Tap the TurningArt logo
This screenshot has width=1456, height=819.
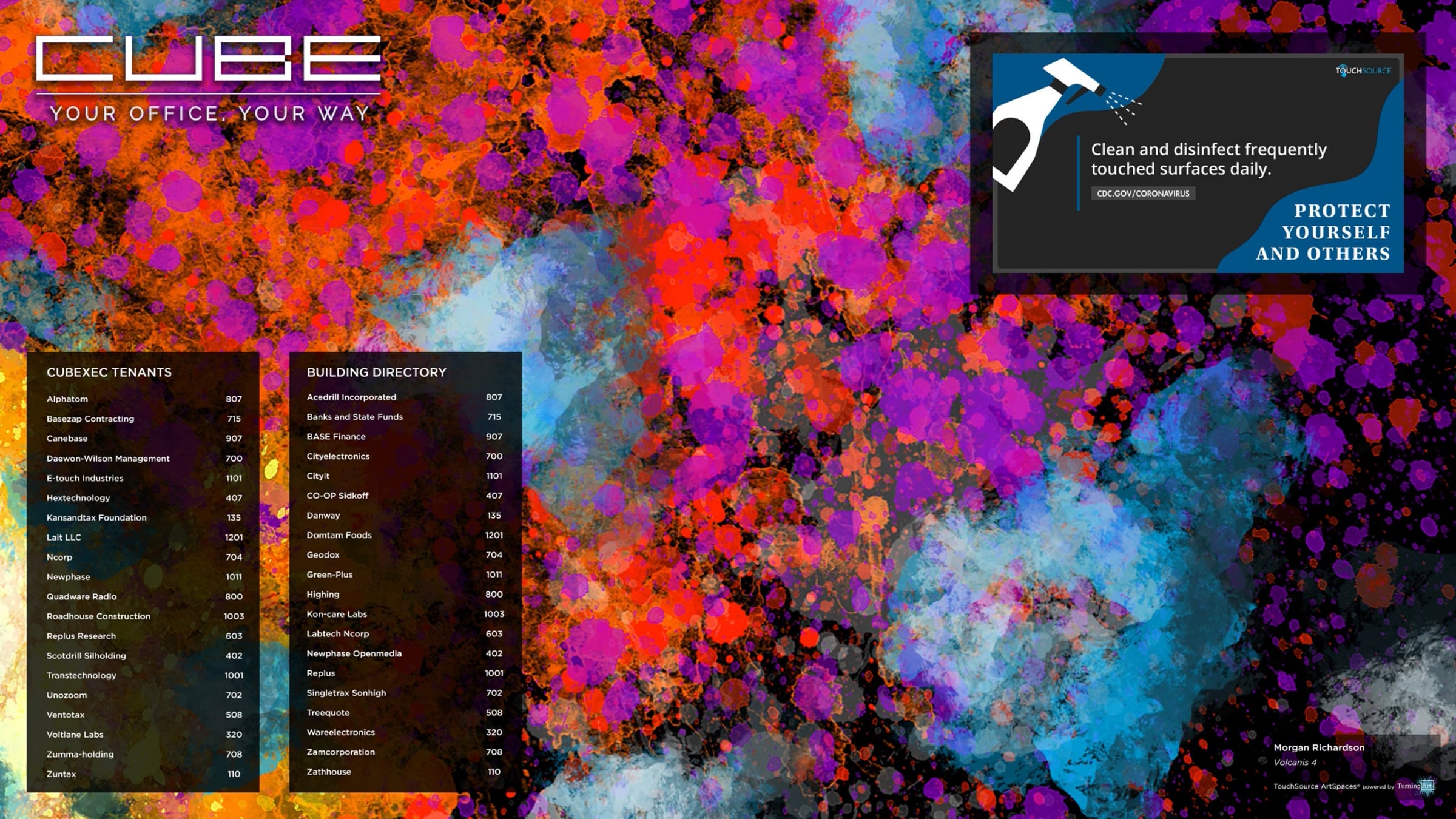(1417, 786)
